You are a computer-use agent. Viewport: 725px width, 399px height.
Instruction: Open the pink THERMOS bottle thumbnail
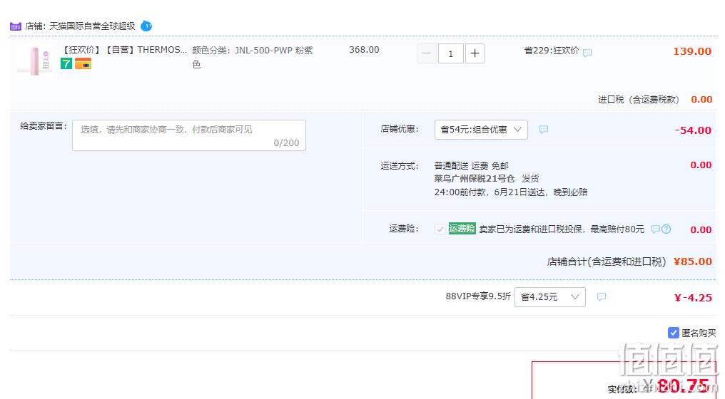tap(35, 61)
